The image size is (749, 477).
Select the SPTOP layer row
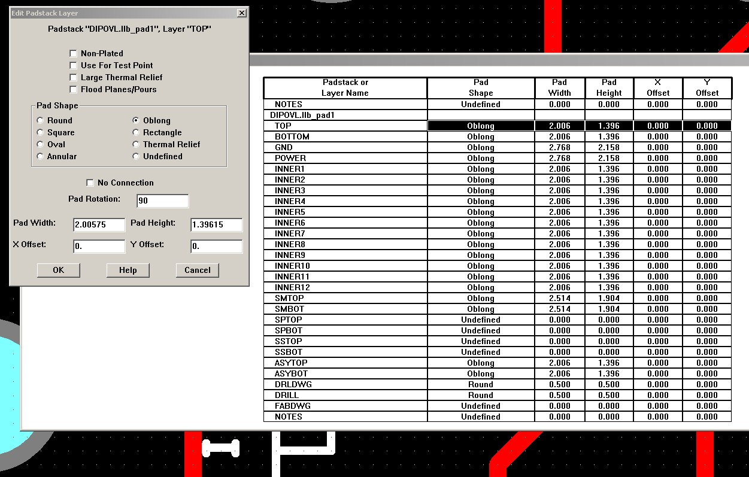click(498, 320)
